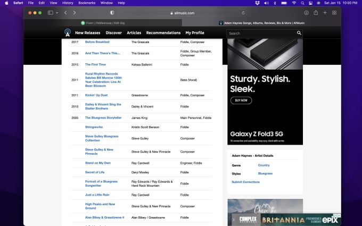Open the sidebar options dropdown chevron

point(57,13)
